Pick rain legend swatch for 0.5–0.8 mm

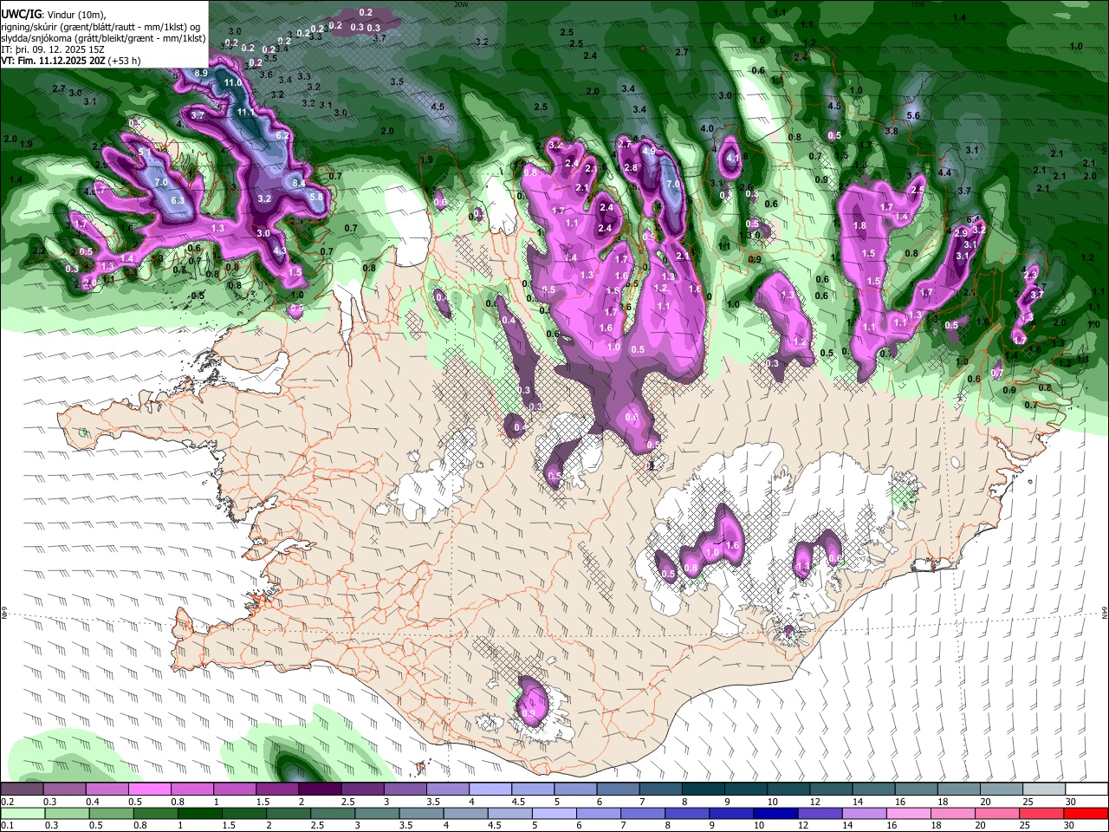coord(111,813)
